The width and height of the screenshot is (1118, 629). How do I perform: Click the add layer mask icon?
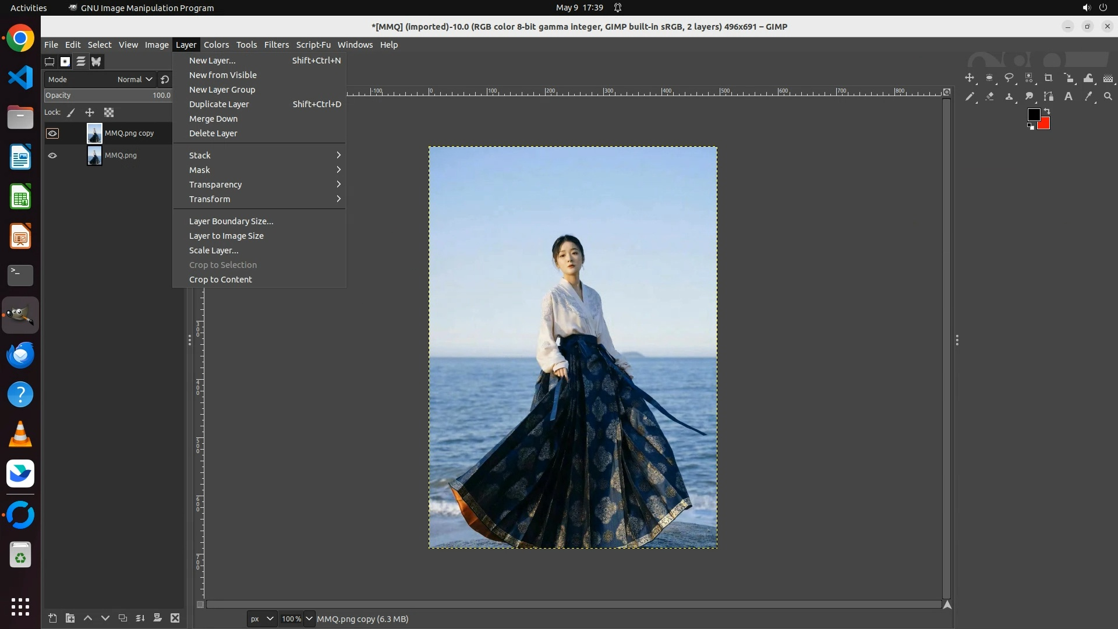click(157, 618)
